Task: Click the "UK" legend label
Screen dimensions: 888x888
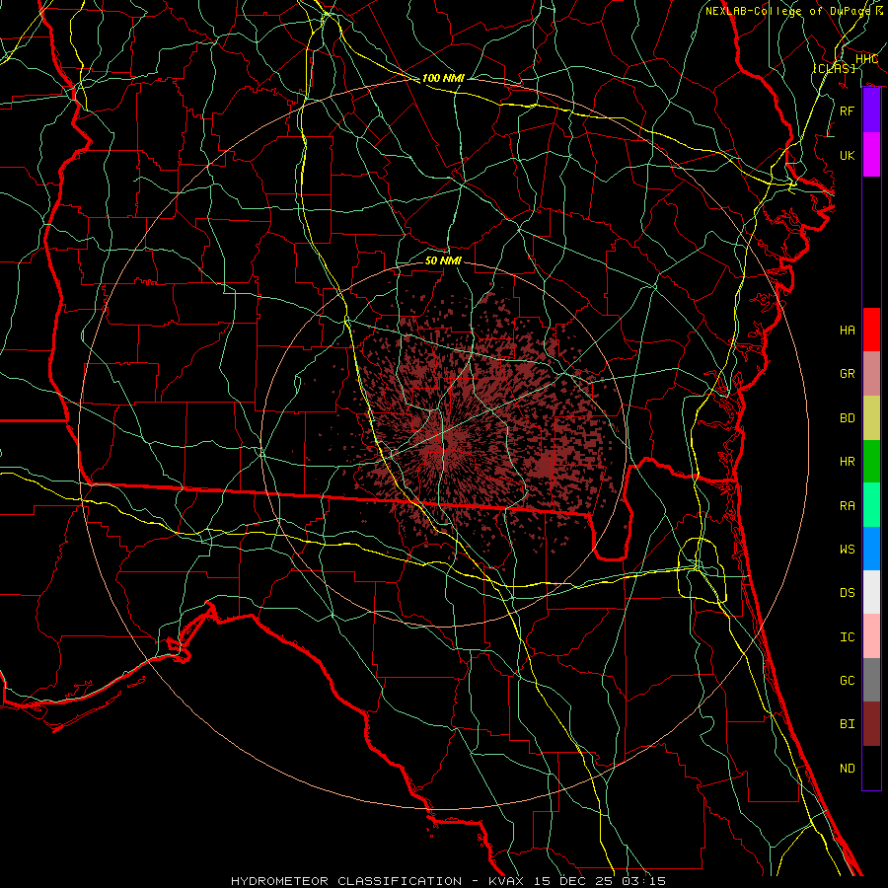Action: 847,155
